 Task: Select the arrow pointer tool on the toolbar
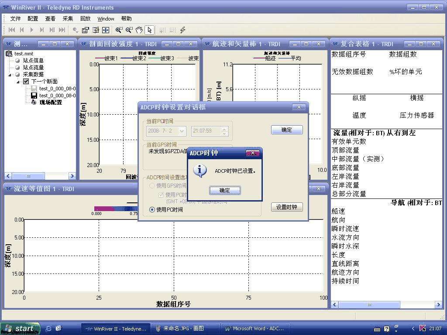pos(149,30)
